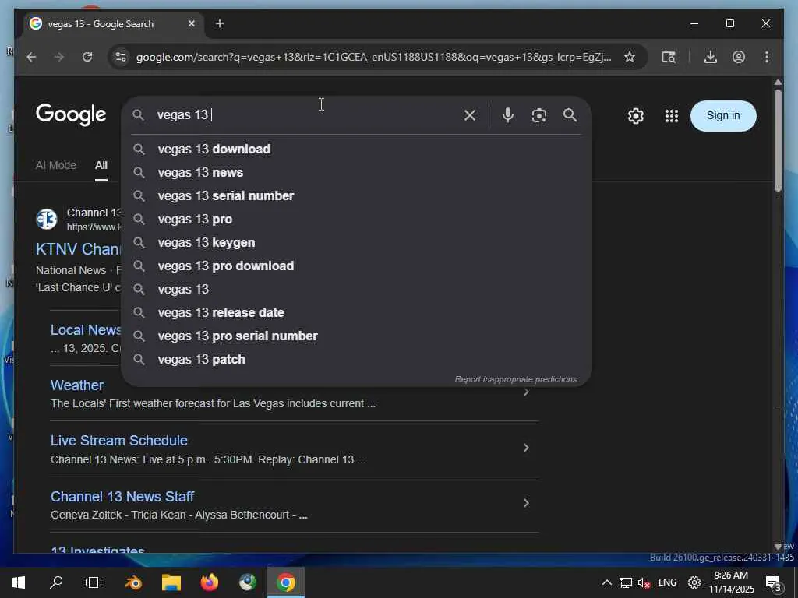Image resolution: width=798 pixels, height=598 pixels.
Task: Click the Sign in button
Action: pos(723,116)
